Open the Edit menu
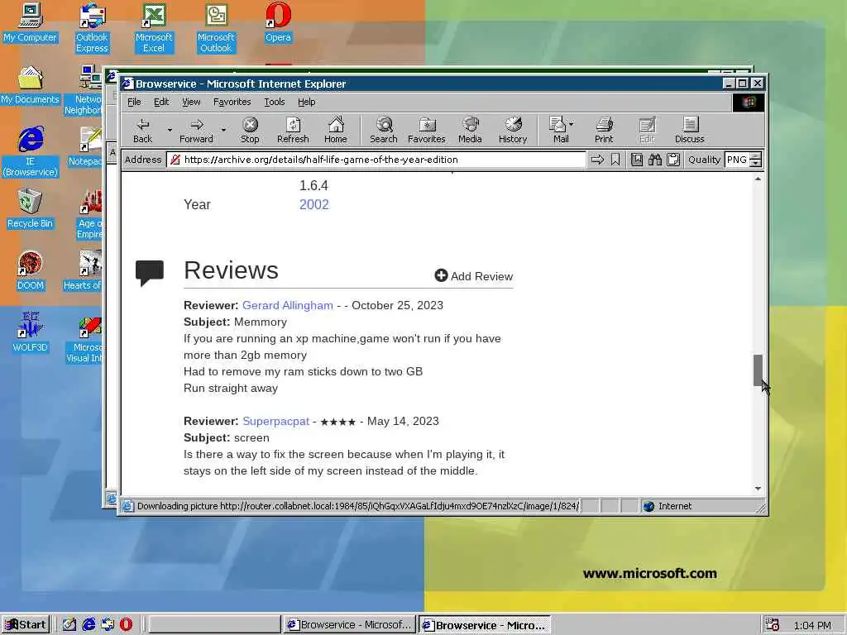Screen dimensions: 847x635 point(161,102)
